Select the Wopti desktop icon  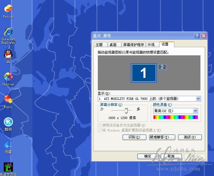(x=8, y=99)
